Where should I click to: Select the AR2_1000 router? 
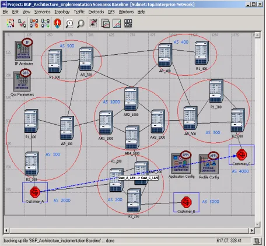[x=131, y=99]
